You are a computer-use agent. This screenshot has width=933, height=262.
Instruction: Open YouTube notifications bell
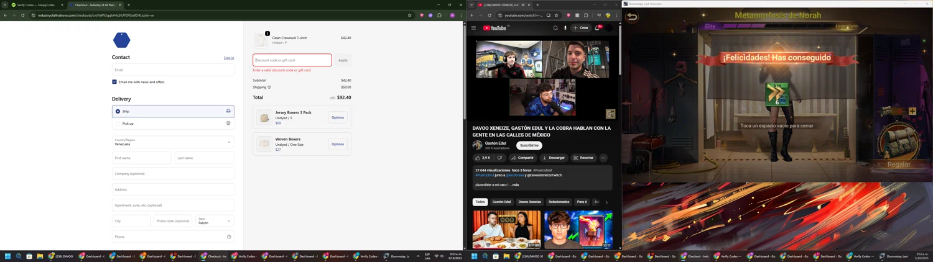click(597, 28)
